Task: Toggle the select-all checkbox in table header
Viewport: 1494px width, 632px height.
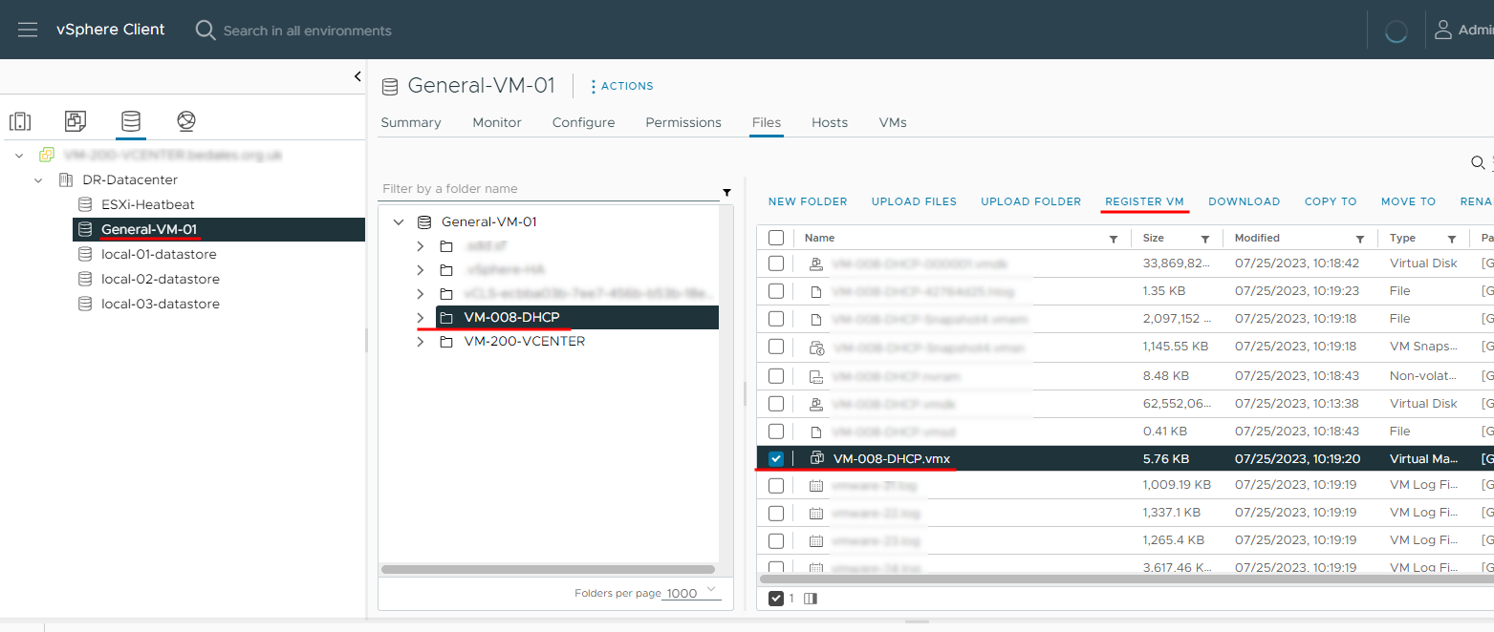Action: [x=776, y=238]
